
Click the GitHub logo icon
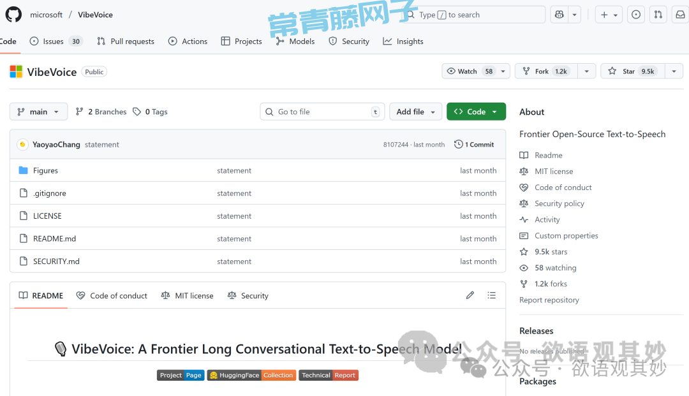(x=13, y=14)
